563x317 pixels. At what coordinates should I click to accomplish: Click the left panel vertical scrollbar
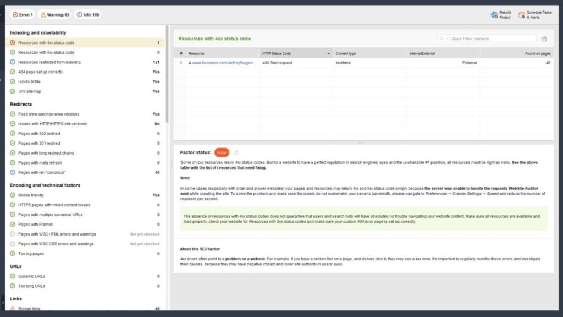167,74
